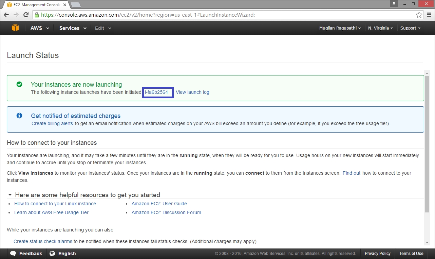
Task: Open the Services dropdown menu
Action: point(73,28)
